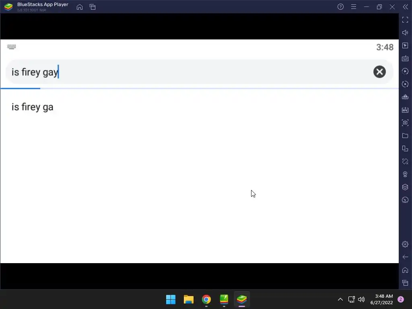Switch to Google Chrome on taskbar
Image resolution: width=412 pixels, height=309 pixels.
pos(206,299)
